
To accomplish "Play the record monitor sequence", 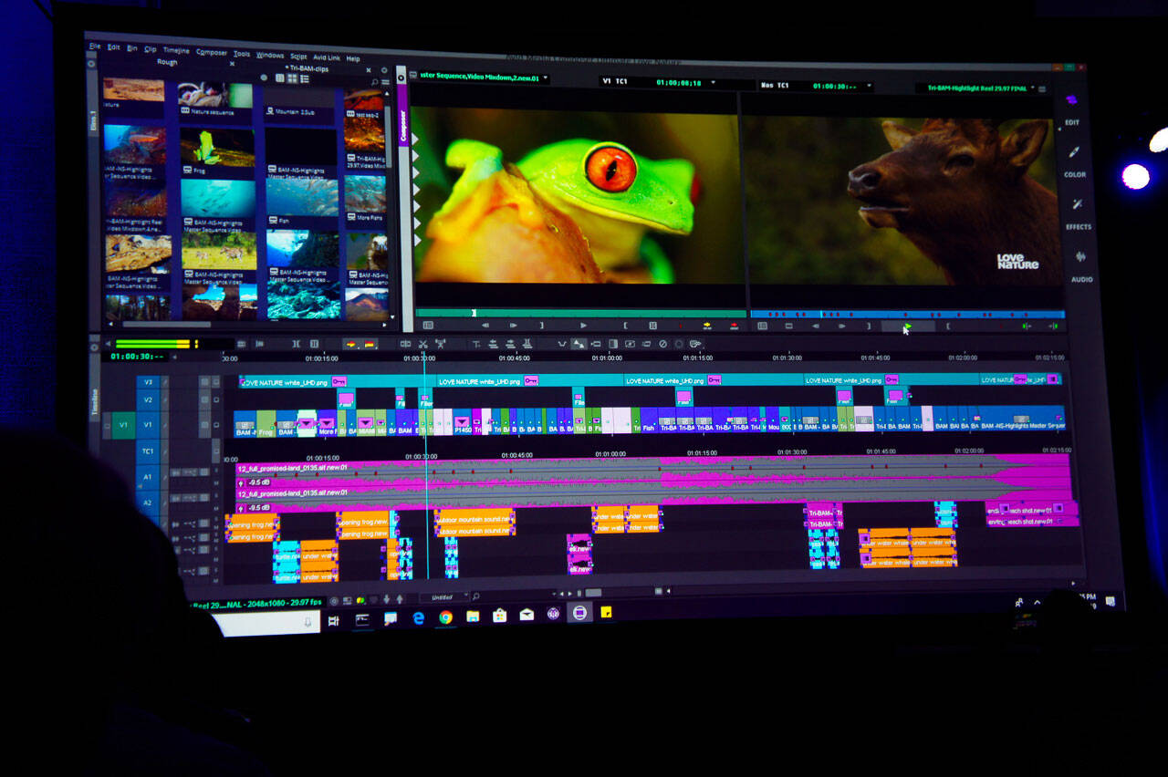I will (908, 326).
